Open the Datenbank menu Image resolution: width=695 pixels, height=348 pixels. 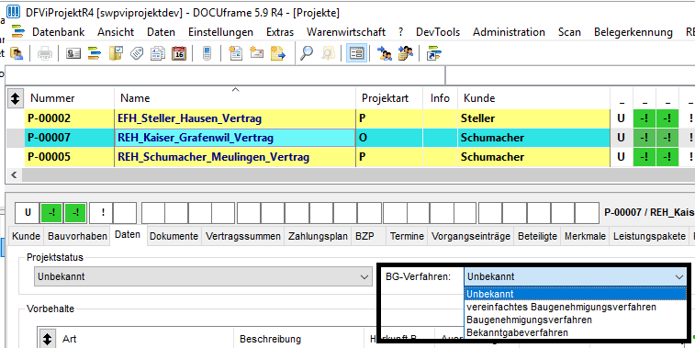[59, 32]
